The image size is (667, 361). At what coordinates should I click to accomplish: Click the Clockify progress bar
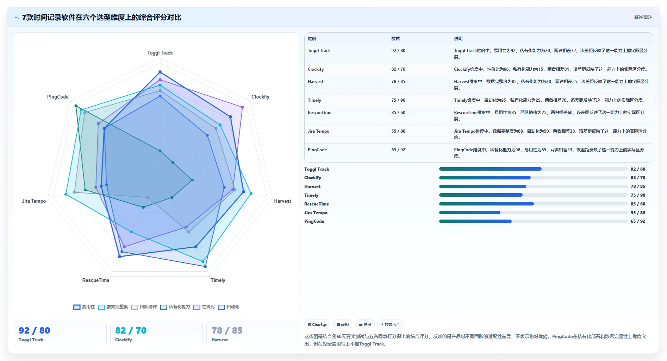(533, 178)
